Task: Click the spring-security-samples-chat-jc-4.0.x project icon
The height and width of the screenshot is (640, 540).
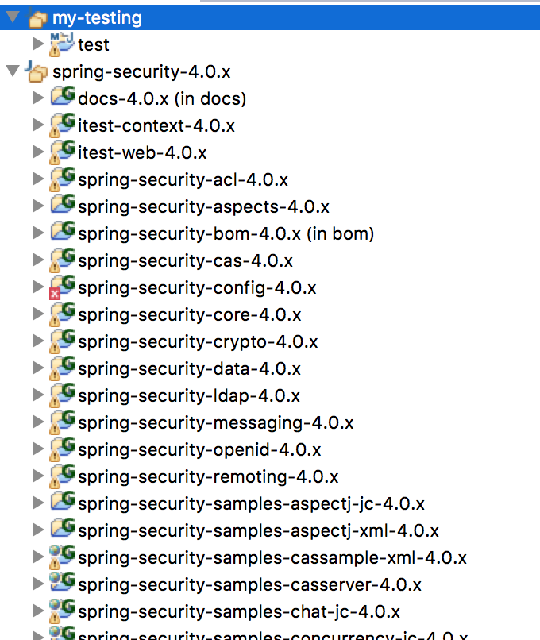Action: click(x=62, y=610)
